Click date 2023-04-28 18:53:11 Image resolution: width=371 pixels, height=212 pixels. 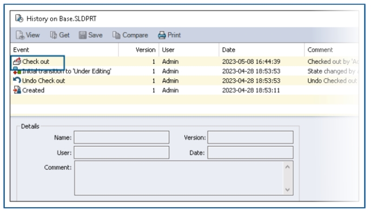pos(251,90)
